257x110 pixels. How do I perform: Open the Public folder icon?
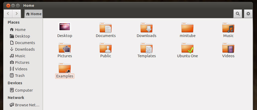(106, 48)
